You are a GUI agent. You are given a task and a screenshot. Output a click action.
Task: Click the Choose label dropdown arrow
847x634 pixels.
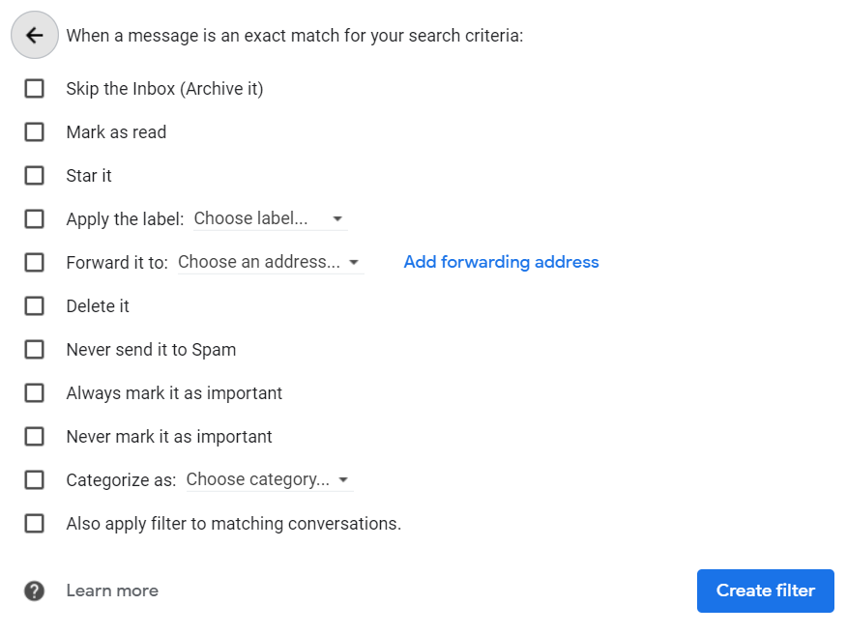(x=337, y=219)
